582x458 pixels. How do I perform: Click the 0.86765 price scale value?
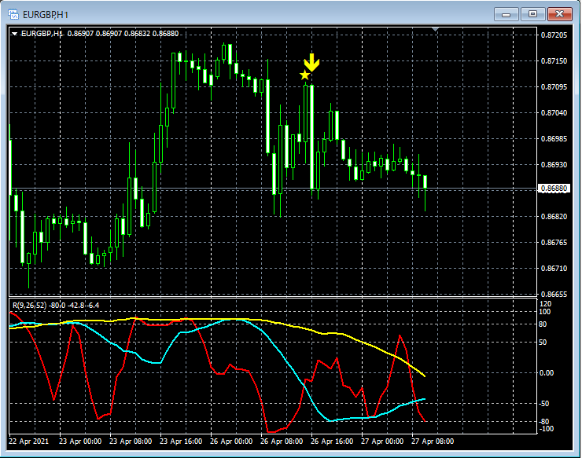(554, 243)
